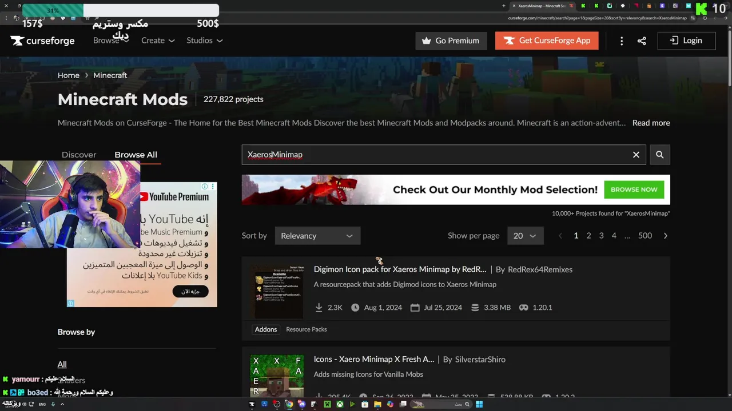
Task: Expand the Create dropdown menu
Action: 158,41
